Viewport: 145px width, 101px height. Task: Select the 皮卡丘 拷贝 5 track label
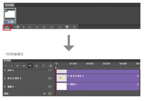[14, 78]
